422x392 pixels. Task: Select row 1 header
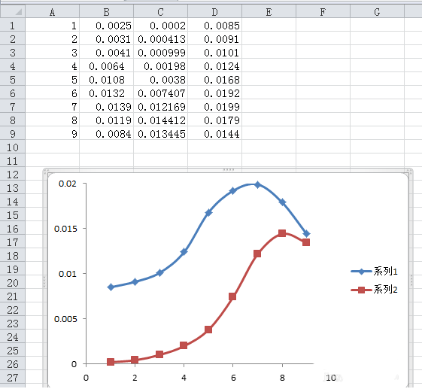tap(13, 25)
